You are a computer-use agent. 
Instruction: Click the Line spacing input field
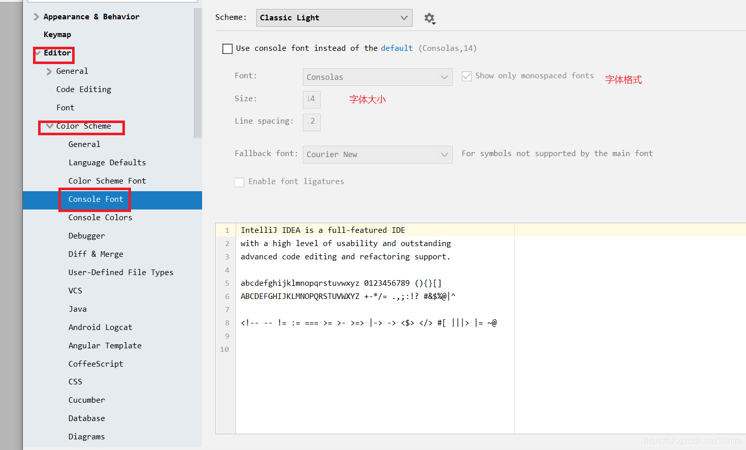[x=312, y=122]
